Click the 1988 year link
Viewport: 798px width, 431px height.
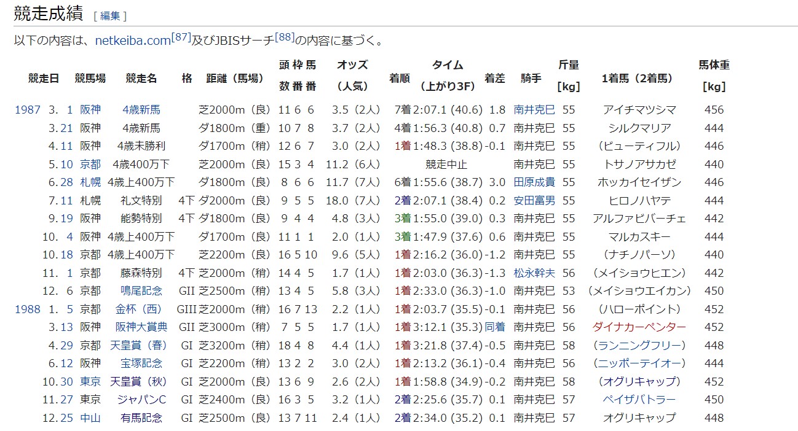(x=27, y=309)
